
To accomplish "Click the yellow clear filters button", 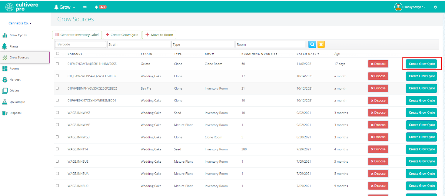I will point(321,44).
